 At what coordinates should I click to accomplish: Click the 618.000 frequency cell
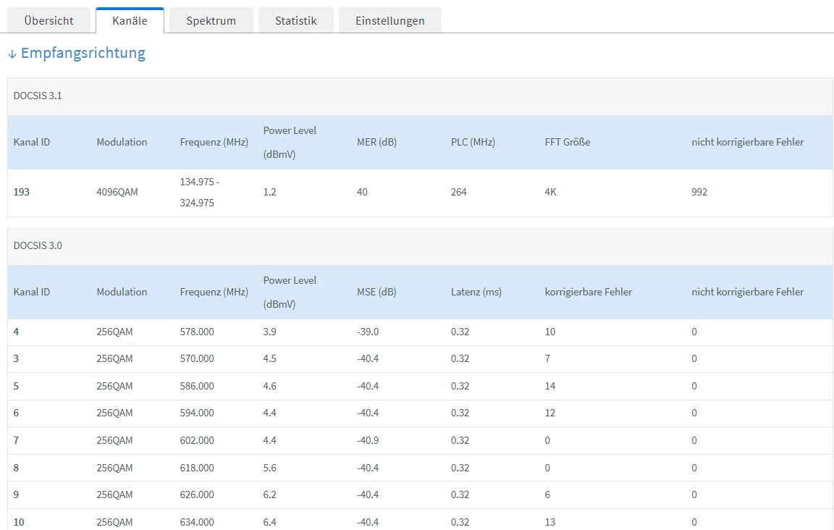(197, 468)
